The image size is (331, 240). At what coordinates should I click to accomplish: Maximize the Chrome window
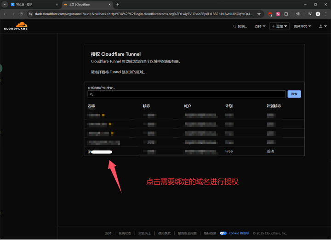click(x=315, y=5)
